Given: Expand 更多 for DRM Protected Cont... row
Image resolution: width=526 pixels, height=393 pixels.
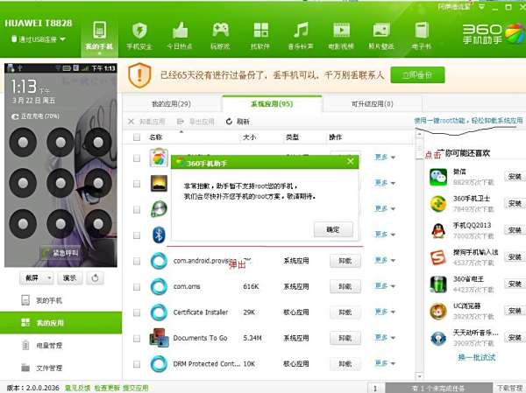Looking at the screenshot, I should pyautogui.click(x=385, y=363).
